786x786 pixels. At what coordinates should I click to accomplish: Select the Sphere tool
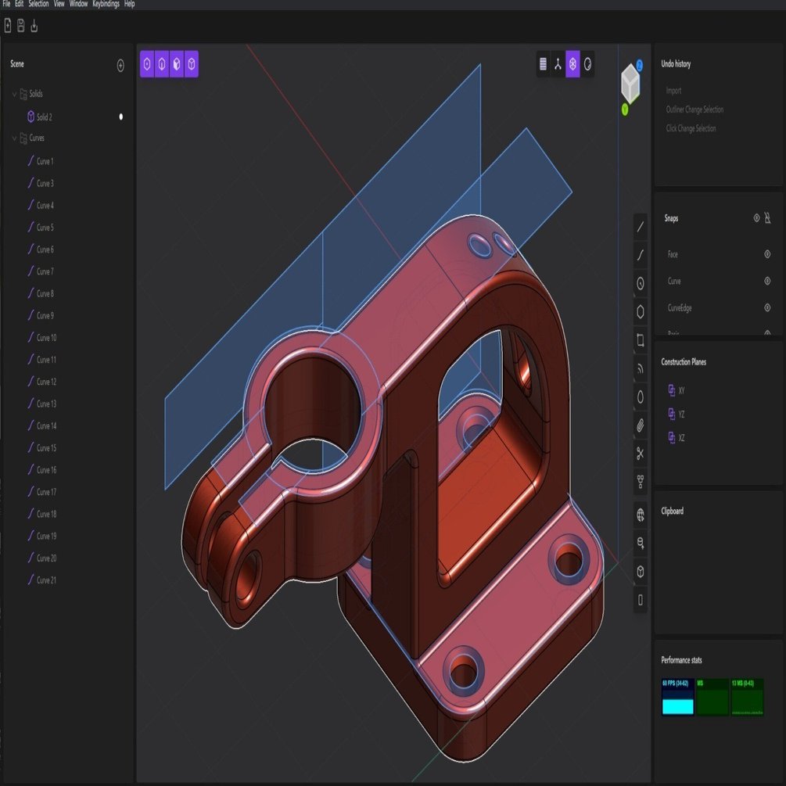click(640, 515)
